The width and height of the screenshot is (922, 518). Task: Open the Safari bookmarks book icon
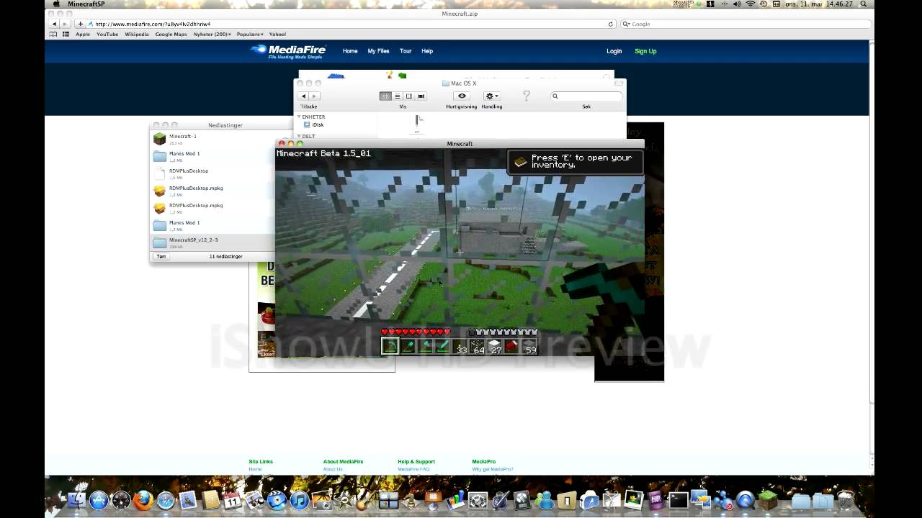[53, 34]
